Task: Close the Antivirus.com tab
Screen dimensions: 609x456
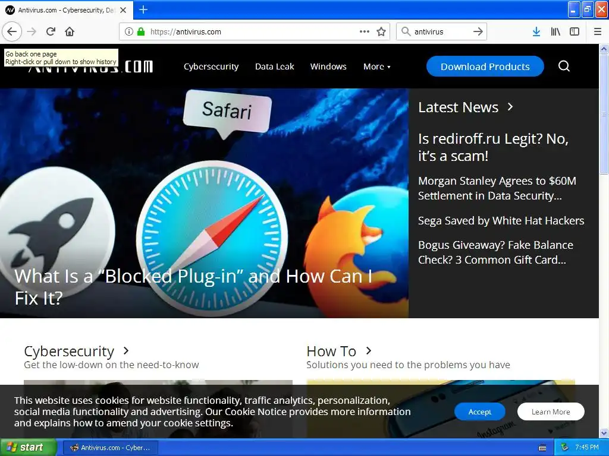Action: tap(123, 10)
